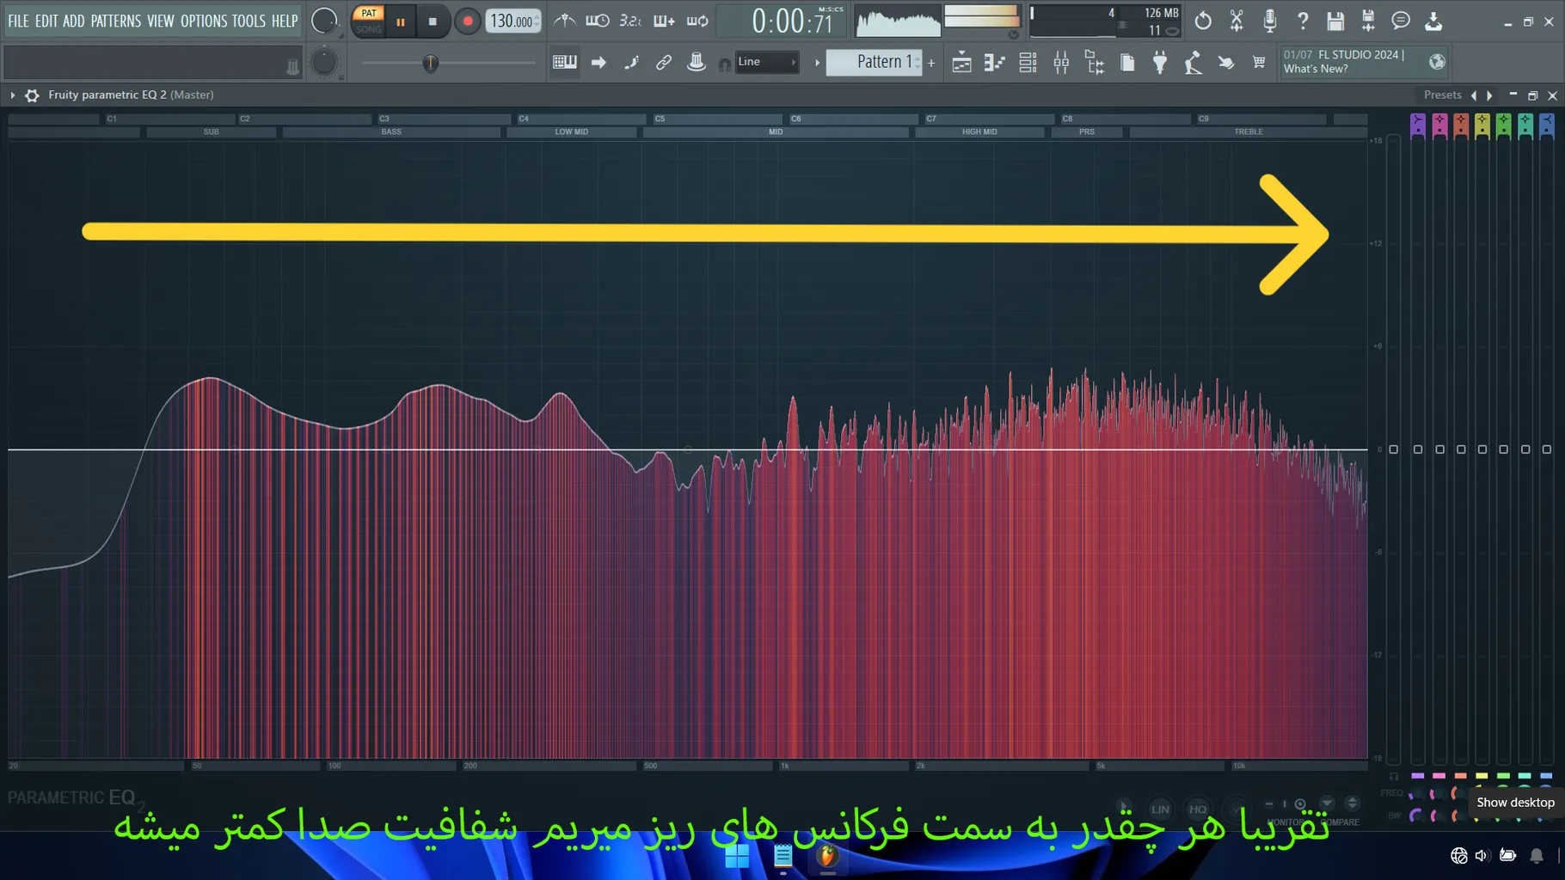The image size is (1565, 880).
Task: Open the plugin picker plug icon
Action: point(1160,62)
